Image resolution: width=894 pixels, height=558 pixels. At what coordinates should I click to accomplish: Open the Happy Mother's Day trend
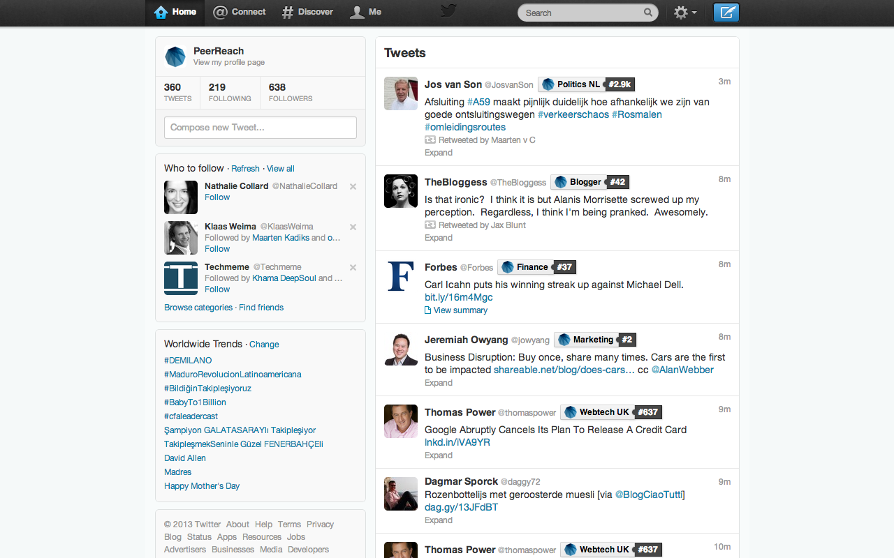pos(202,486)
